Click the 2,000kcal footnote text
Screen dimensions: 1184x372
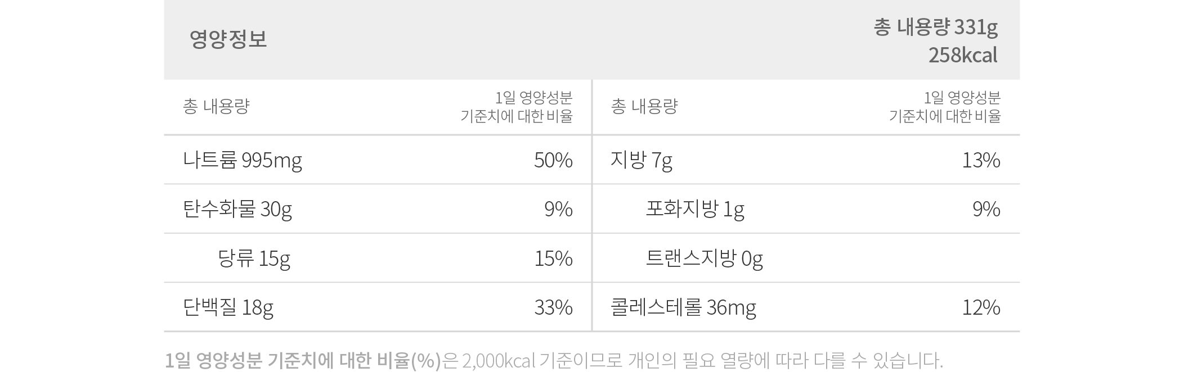coord(498,360)
